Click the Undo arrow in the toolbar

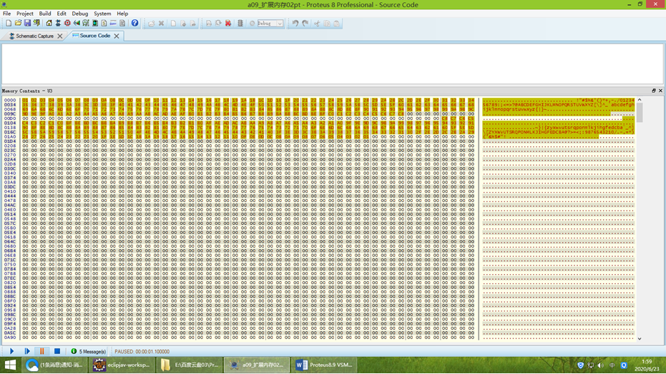coord(295,23)
